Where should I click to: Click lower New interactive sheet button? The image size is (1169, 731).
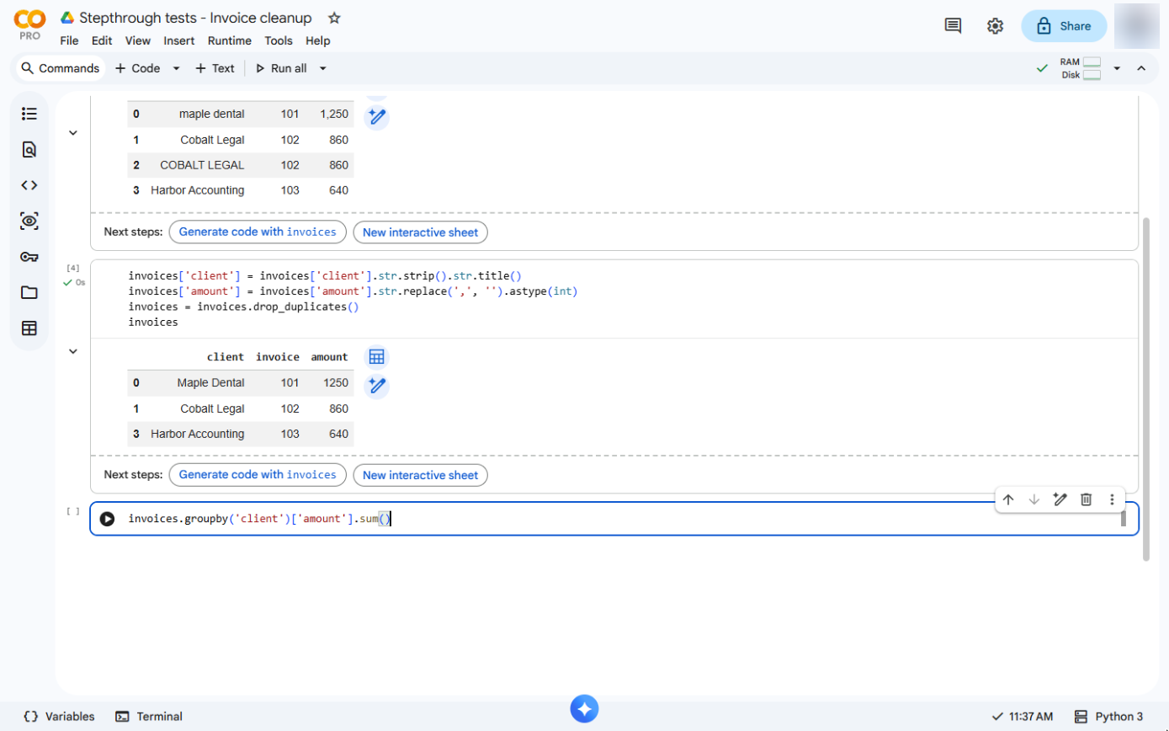tap(420, 475)
